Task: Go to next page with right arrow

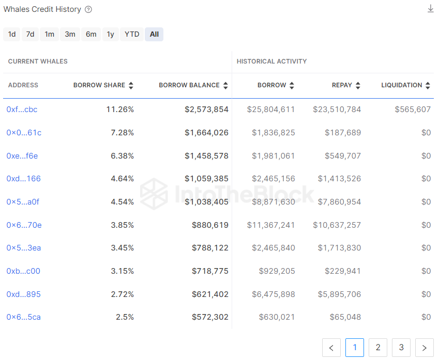Action: (x=425, y=348)
